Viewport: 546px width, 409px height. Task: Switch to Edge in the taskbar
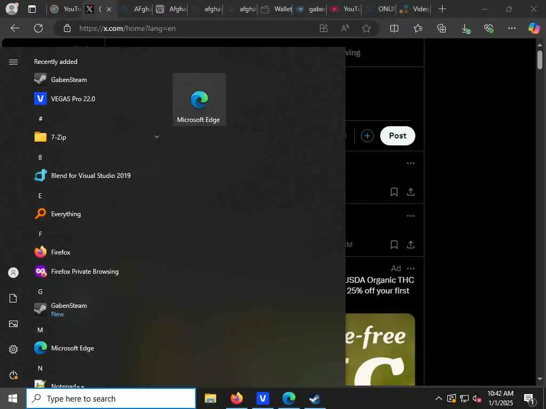click(x=288, y=398)
